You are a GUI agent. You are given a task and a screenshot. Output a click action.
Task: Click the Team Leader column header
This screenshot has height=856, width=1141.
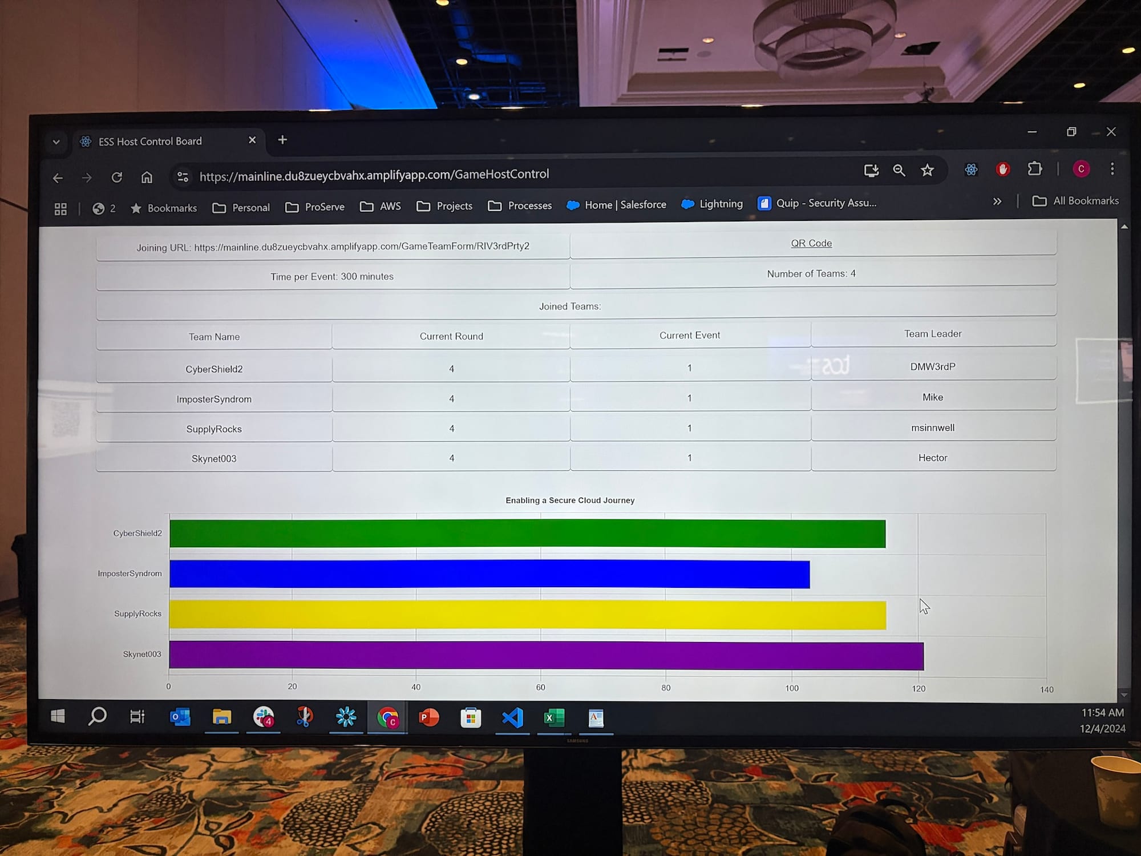[x=933, y=334]
